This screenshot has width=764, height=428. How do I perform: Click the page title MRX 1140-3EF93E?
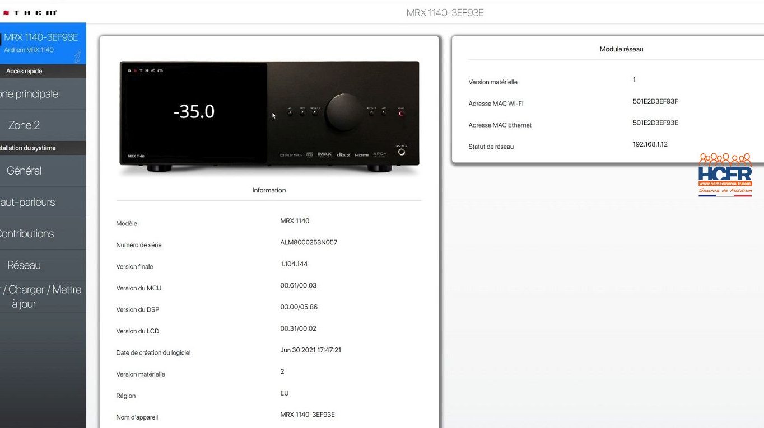[445, 12]
